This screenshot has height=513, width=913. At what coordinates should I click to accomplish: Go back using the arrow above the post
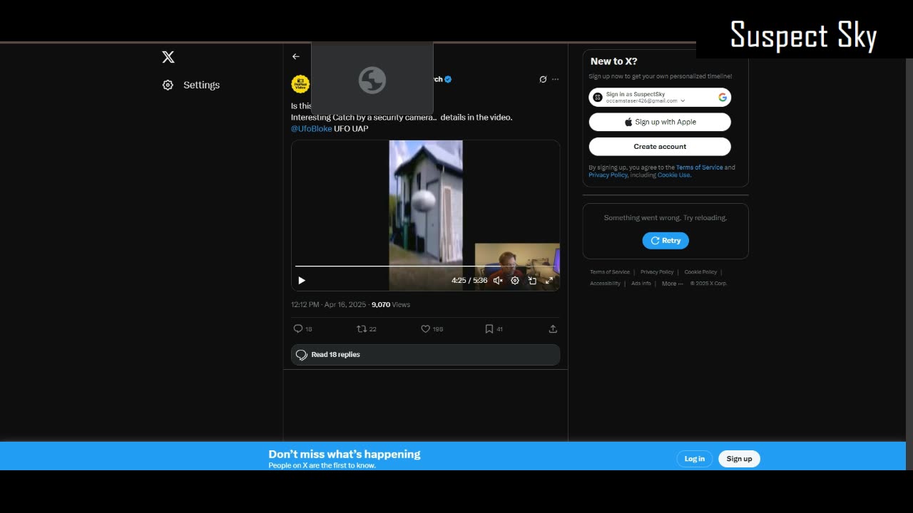tap(296, 56)
